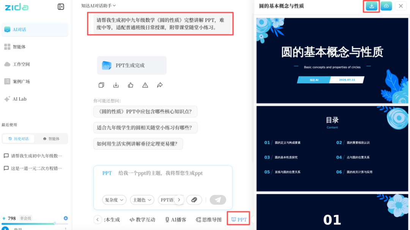Select the AI播客 mode
Image resolution: width=410 pixels, height=230 pixels.
click(x=176, y=220)
